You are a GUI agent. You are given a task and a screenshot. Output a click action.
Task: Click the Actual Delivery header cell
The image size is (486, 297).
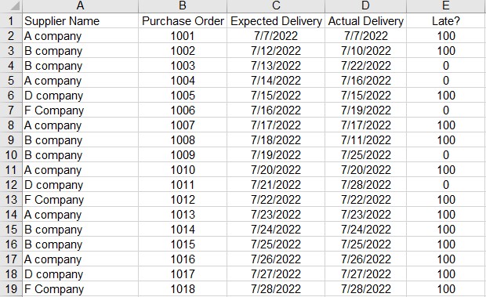(x=366, y=20)
